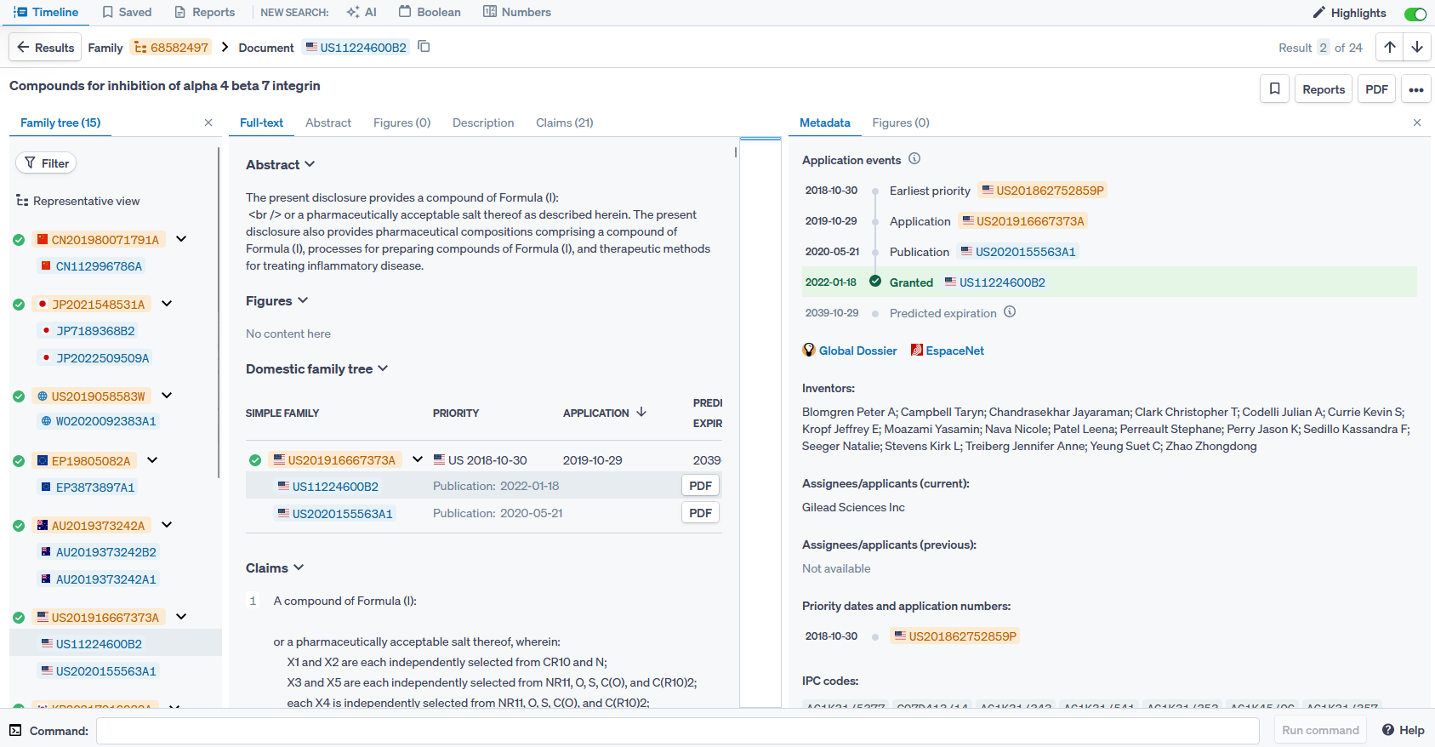Click the green check beside EP19805082A

pyautogui.click(x=19, y=461)
